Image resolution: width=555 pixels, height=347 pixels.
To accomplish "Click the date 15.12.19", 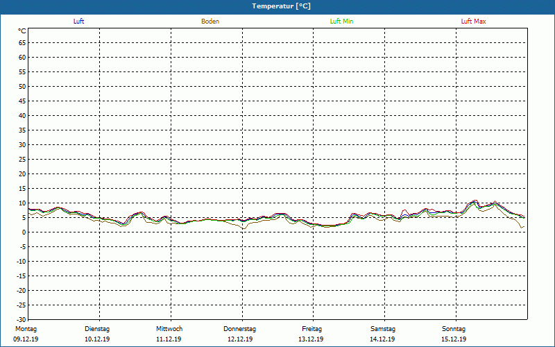I will click(454, 339).
